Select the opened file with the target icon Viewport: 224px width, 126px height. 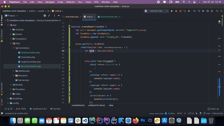(45, 15)
